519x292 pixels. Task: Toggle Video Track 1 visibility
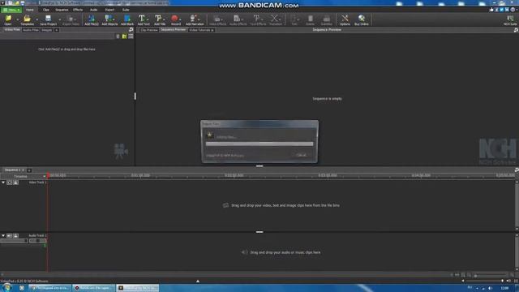10,182
